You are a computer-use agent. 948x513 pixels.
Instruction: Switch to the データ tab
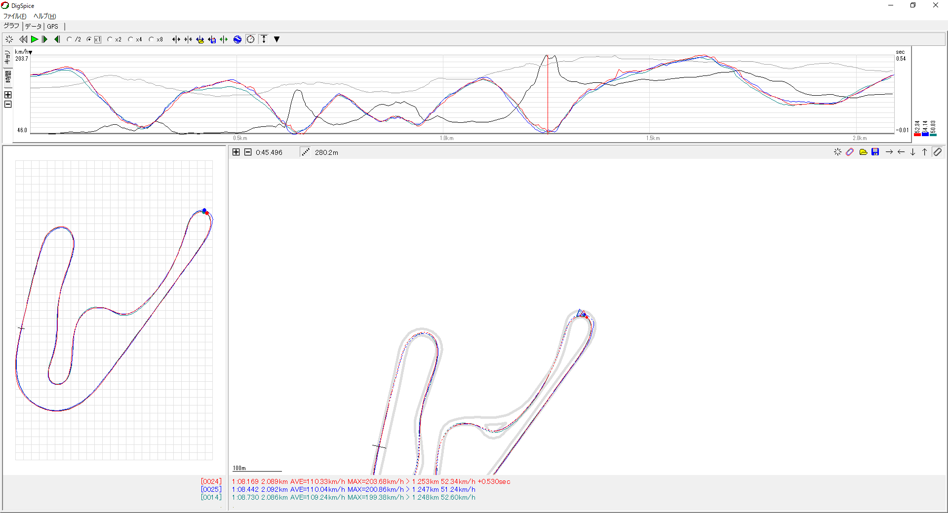pyautogui.click(x=33, y=26)
